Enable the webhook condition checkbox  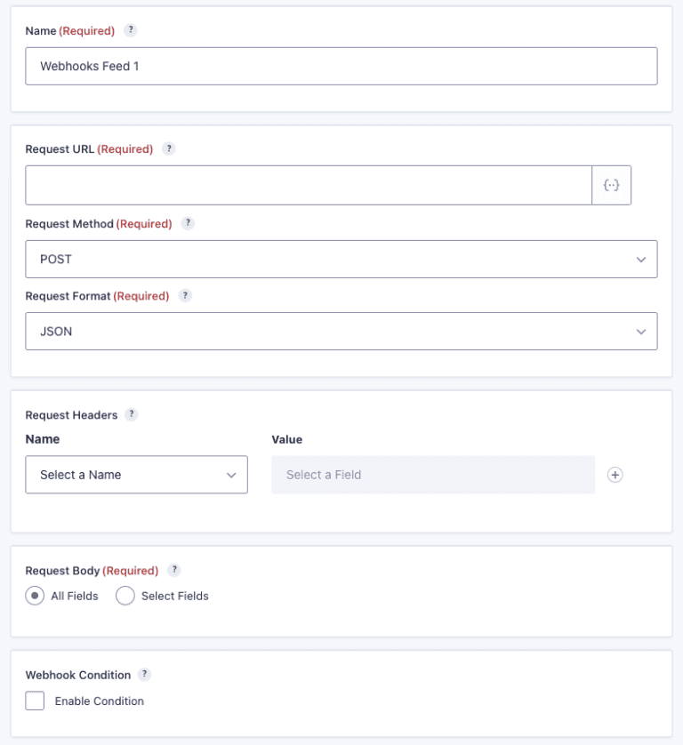pos(34,701)
